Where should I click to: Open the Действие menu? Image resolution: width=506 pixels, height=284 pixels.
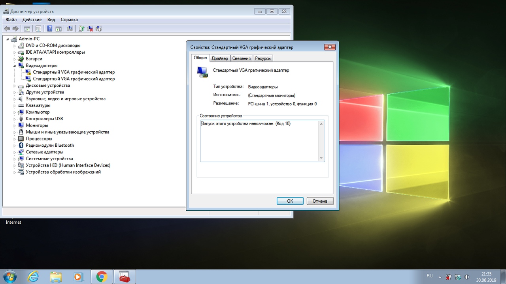pos(32,19)
